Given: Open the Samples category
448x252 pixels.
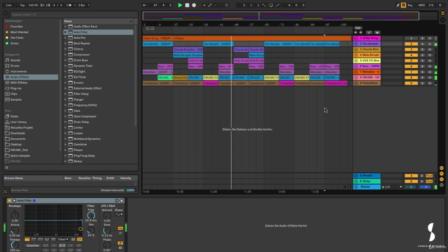Looking at the screenshot, I should pos(16,99).
